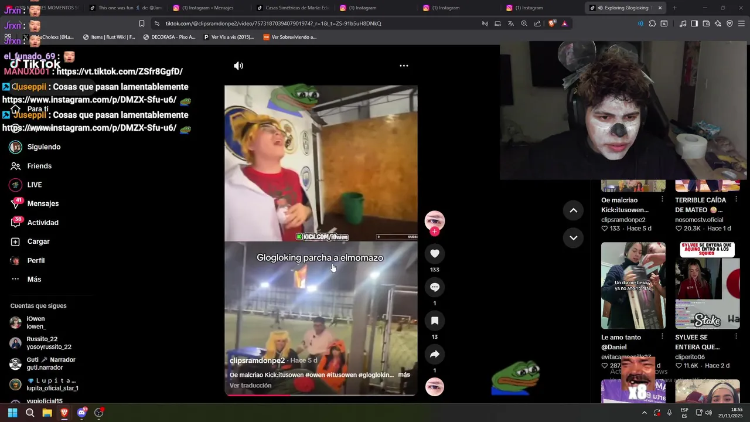The width and height of the screenshot is (750, 422).
Task: Click the video progress bar
Action: click(321, 394)
